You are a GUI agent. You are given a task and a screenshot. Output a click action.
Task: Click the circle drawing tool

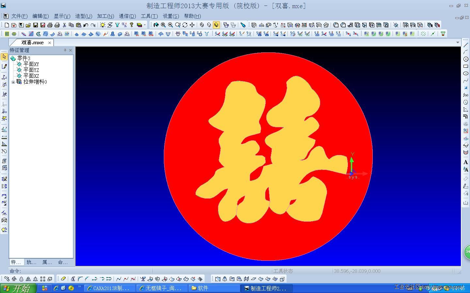click(466, 59)
